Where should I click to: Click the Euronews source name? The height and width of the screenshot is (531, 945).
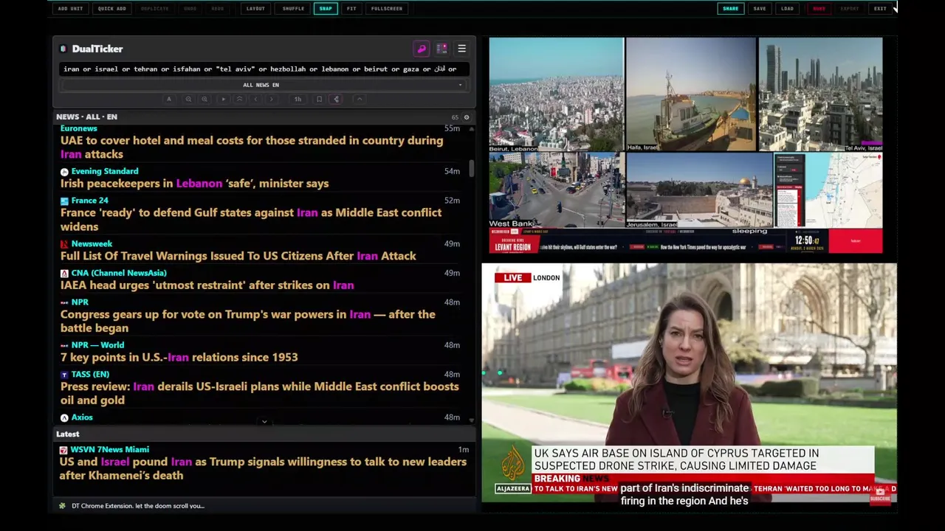click(x=78, y=128)
